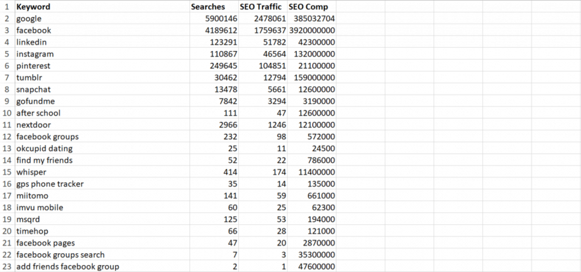Viewport: 581px width, 272px height.
Task: Select the 'after school' cell
Action: (x=102, y=113)
